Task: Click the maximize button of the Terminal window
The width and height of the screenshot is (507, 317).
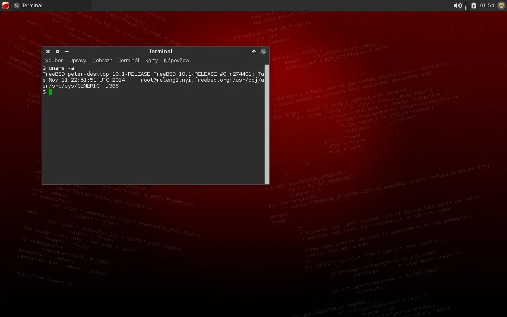Action: 57,52
